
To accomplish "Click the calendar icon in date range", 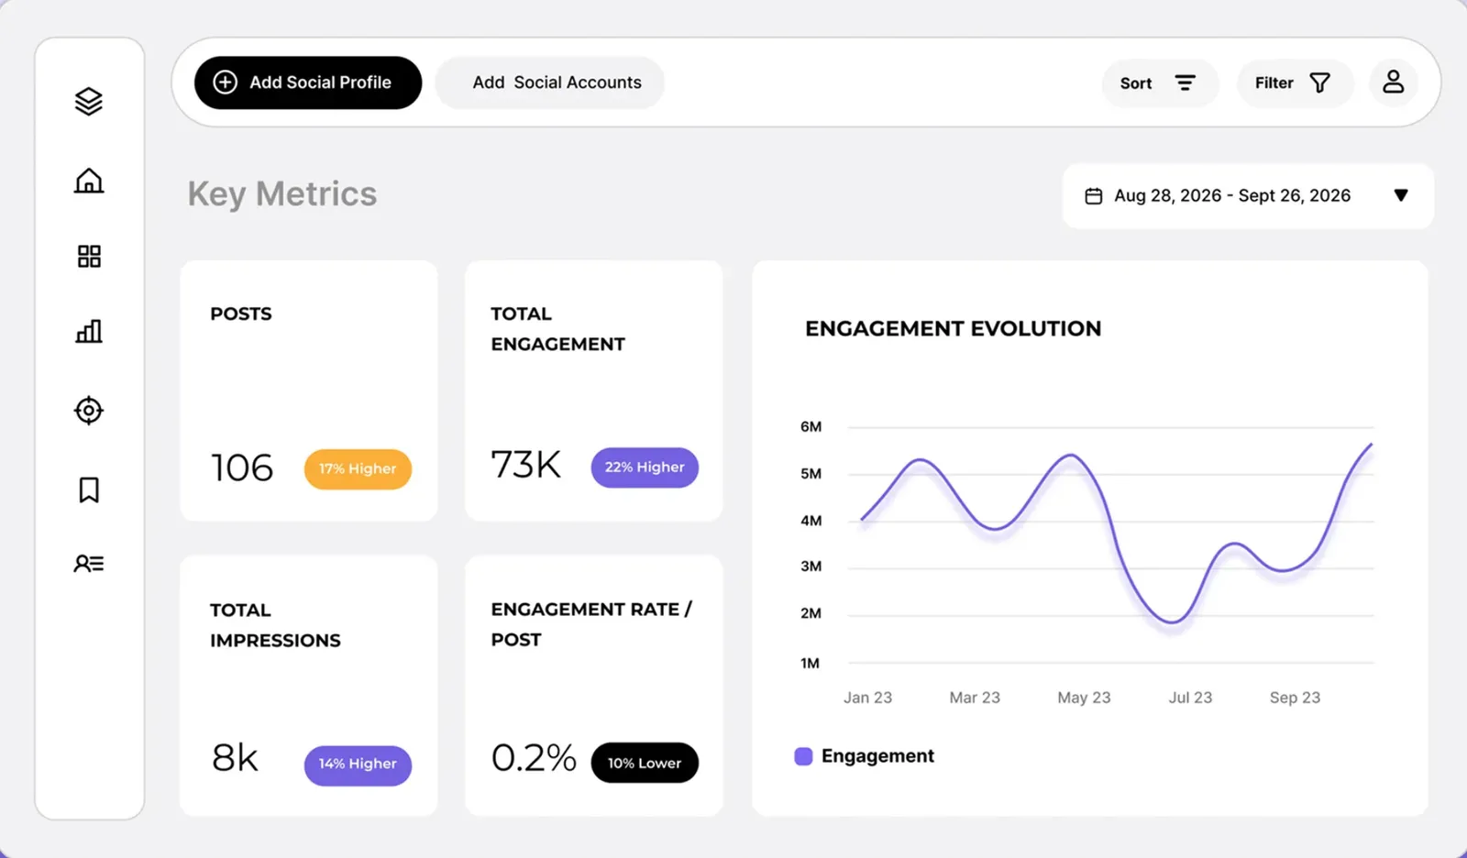I will [x=1093, y=195].
